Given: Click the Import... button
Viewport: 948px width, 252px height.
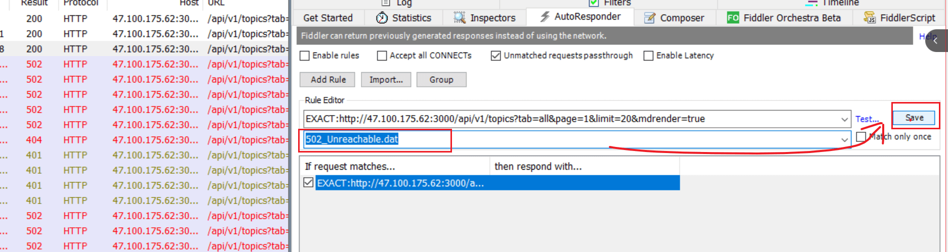Looking at the screenshot, I should [386, 80].
